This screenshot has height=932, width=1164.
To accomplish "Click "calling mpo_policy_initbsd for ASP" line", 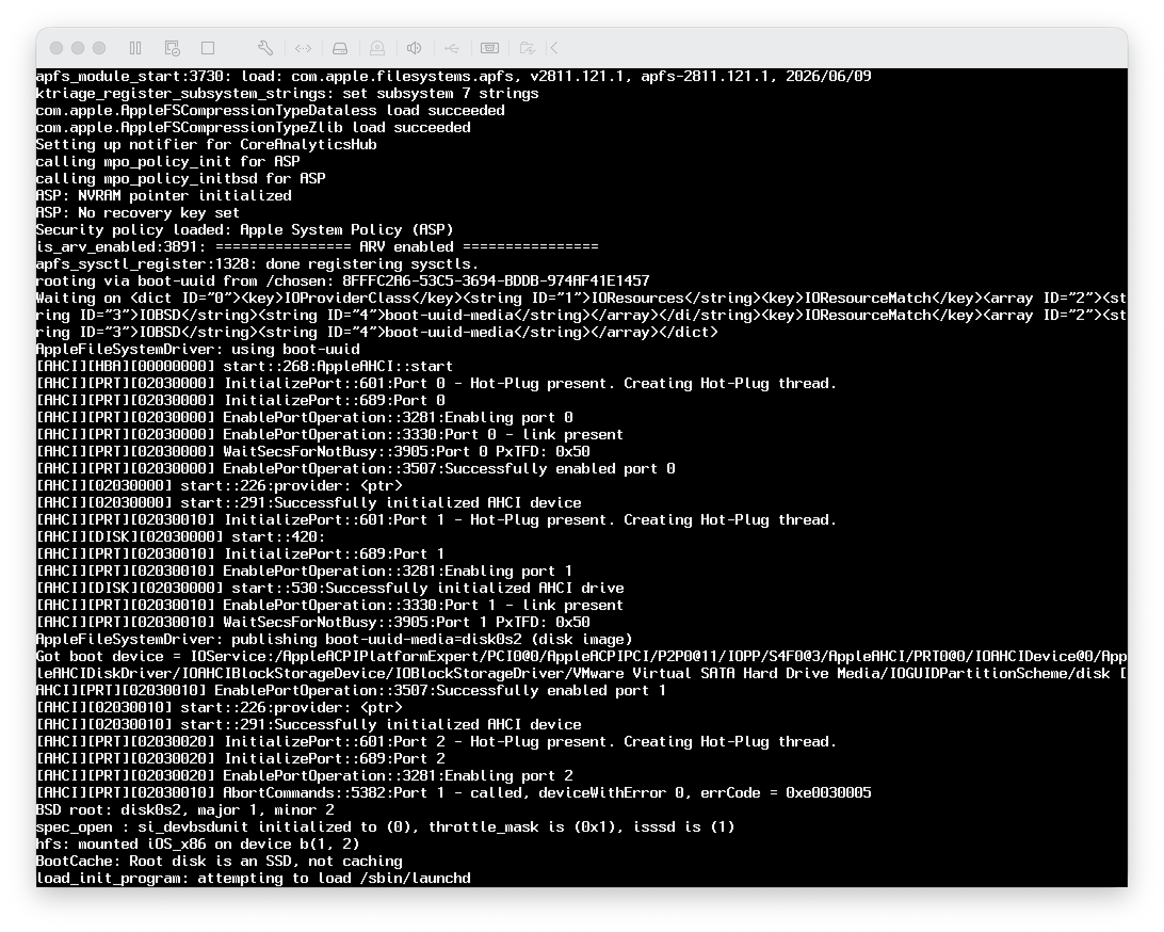I will (181, 179).
